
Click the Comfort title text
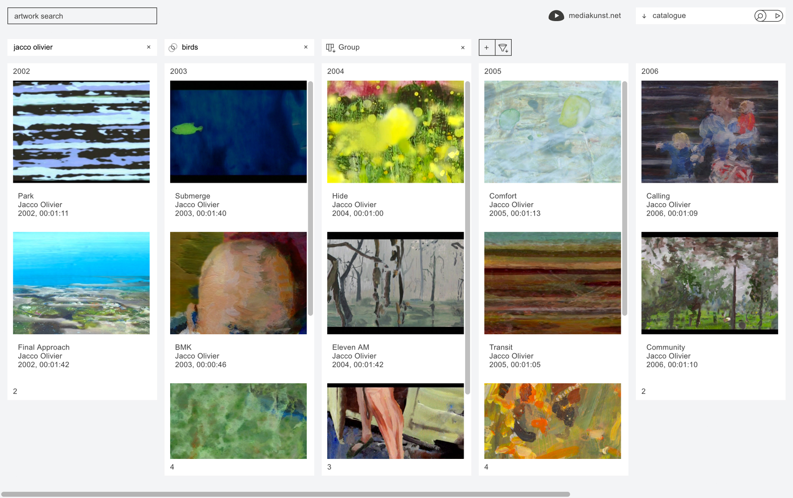(503, 196)
